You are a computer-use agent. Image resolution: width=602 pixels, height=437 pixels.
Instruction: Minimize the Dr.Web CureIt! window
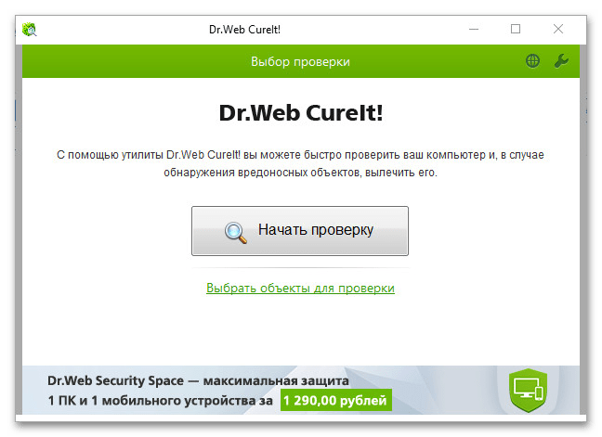pyautogui.click(x=474, y=29)
